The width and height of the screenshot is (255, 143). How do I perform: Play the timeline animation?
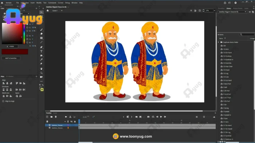point(161,117)
